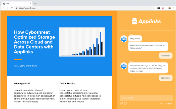Viewport: 176px width, 109px height.
Task: Click the browser back arrow
Action: point(3,8)
